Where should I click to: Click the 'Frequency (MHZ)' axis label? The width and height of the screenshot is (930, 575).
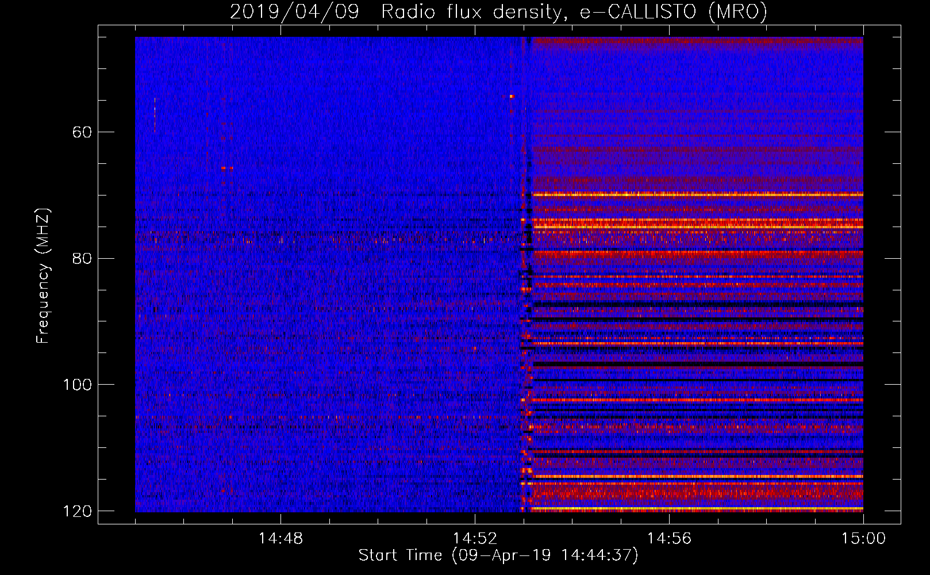point(43,276)
